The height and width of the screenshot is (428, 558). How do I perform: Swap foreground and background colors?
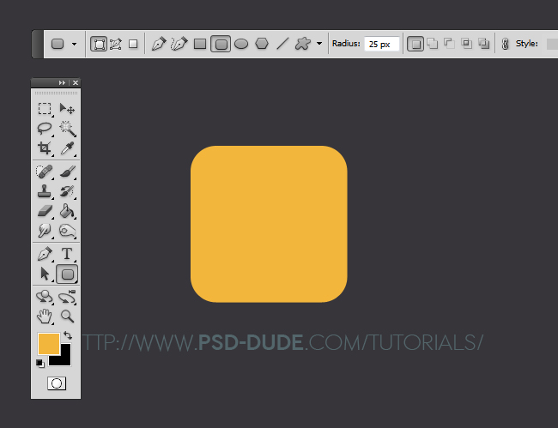[x=68, y=335]
